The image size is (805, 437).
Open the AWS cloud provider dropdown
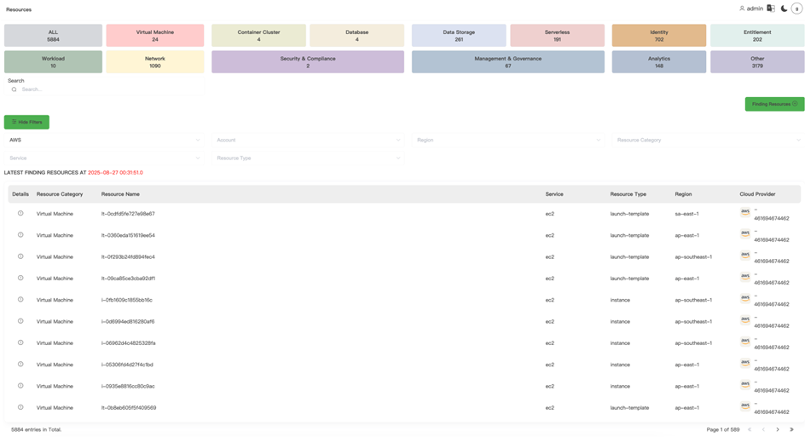[x=104, y=140]
